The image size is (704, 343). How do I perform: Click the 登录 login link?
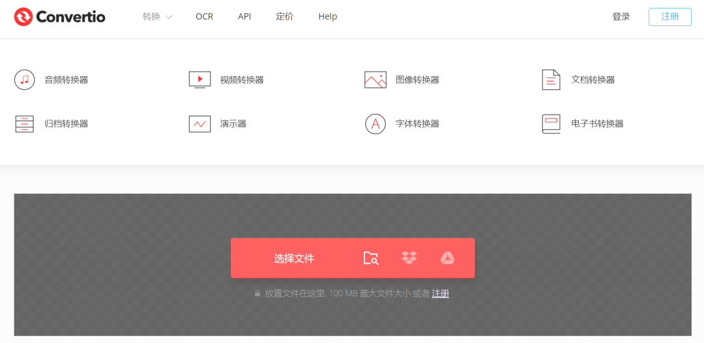coord(621,17)
